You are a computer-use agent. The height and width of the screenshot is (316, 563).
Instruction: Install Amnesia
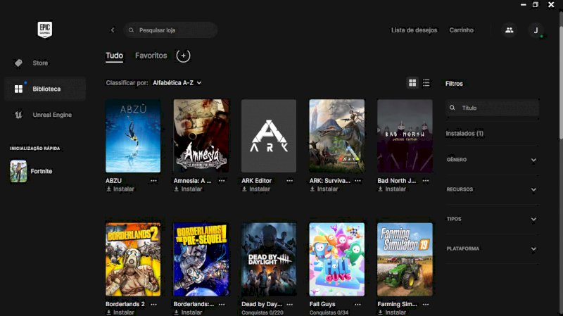click(x=188, y=189)
